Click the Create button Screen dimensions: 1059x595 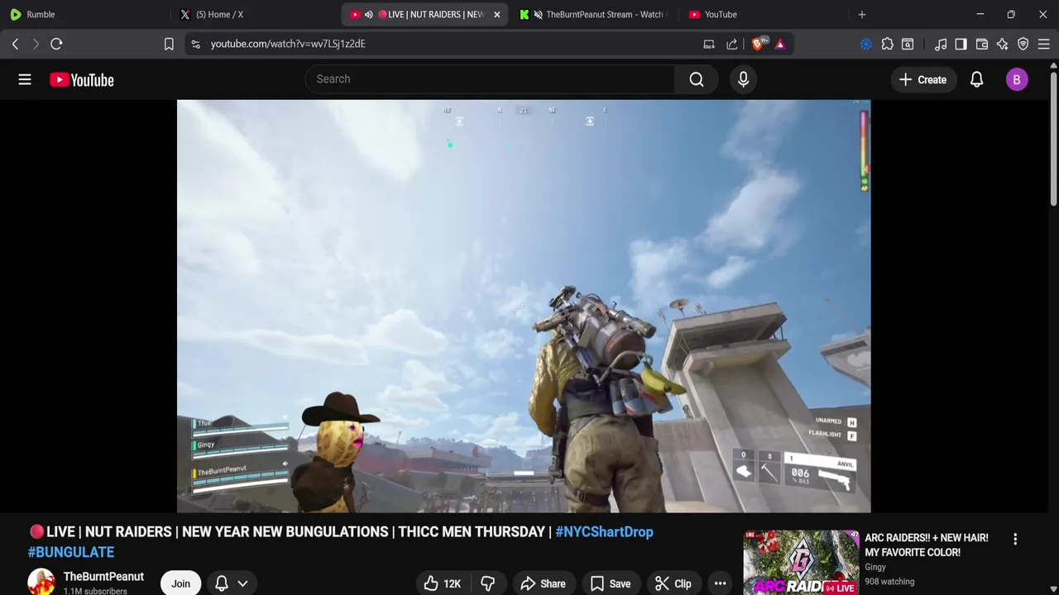pyautogui.click(x=922, y=79)
